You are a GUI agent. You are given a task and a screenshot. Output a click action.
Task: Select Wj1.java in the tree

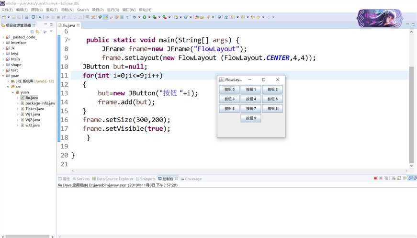pyautogui.click(x=33, y=114)
